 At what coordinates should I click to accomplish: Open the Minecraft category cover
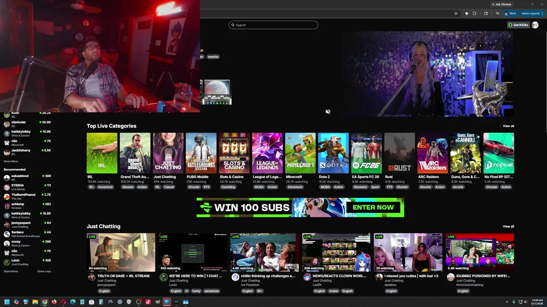(300, 153)
